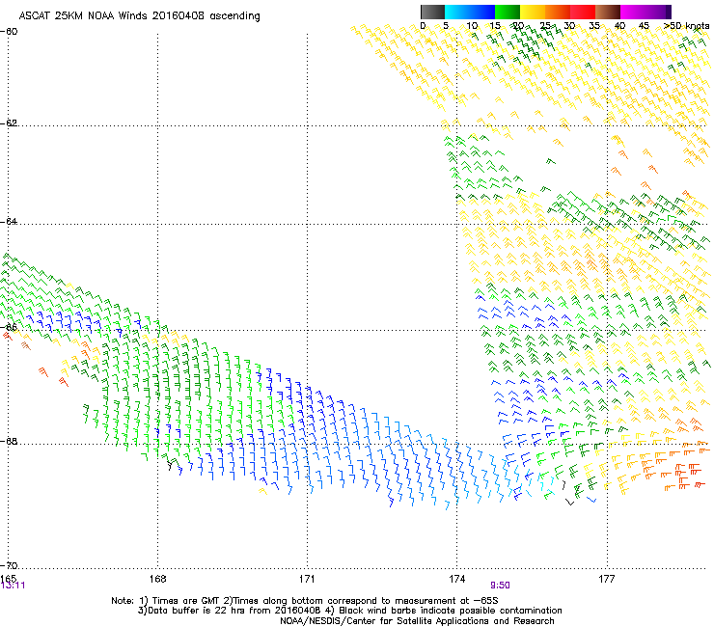The width and height of the screenshot is (714, 627).
Task: Click the 'Data buffer is 22 hrs' note line
Action: [x=349, y=611]
